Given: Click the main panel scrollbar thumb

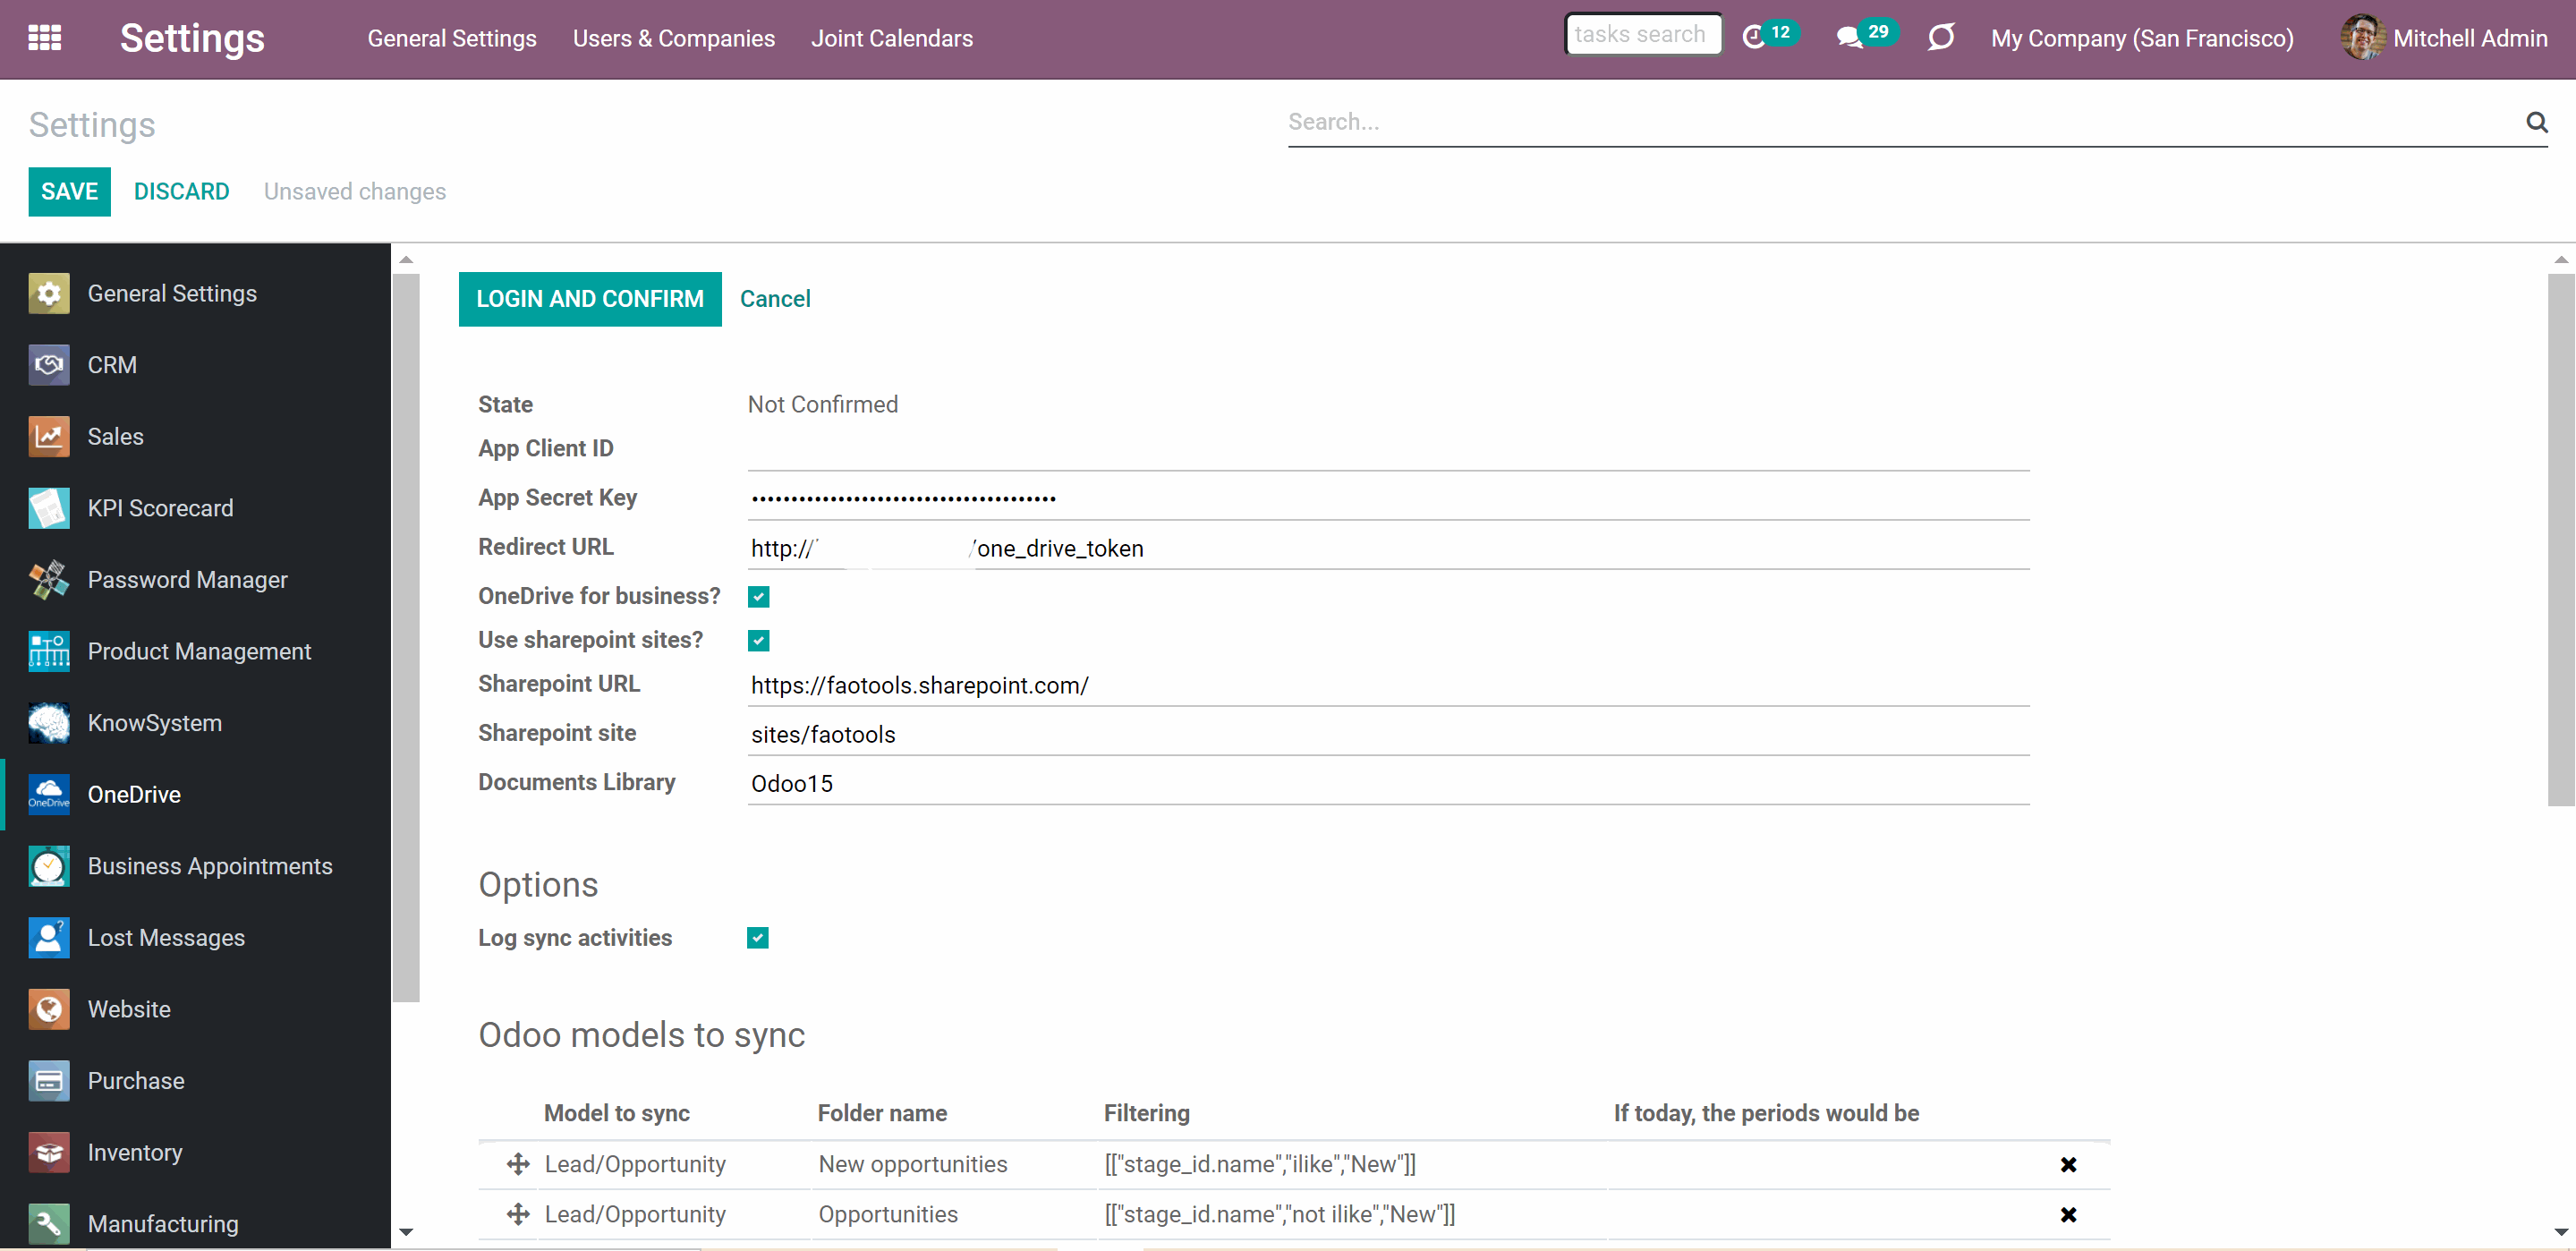Looking at the screenshot, I should click(2561, 540).
